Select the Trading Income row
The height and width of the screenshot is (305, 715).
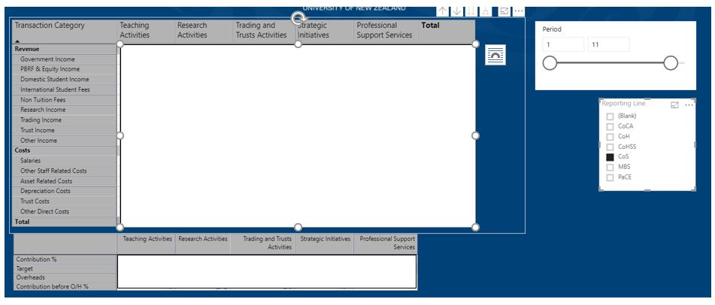pos(65,120)
